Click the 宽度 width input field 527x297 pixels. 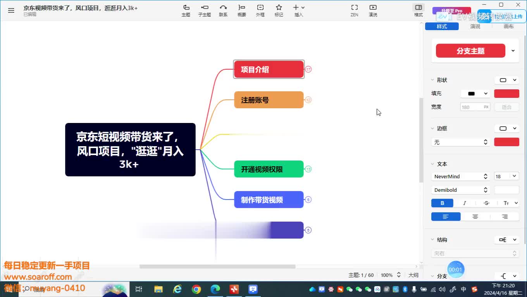click(x=475, y=107)
